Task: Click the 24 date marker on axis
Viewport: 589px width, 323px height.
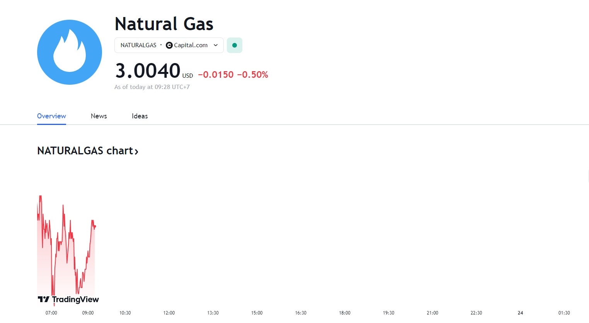Action: [520, 313]
